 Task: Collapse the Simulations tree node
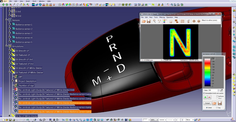[x=6, y=46]
